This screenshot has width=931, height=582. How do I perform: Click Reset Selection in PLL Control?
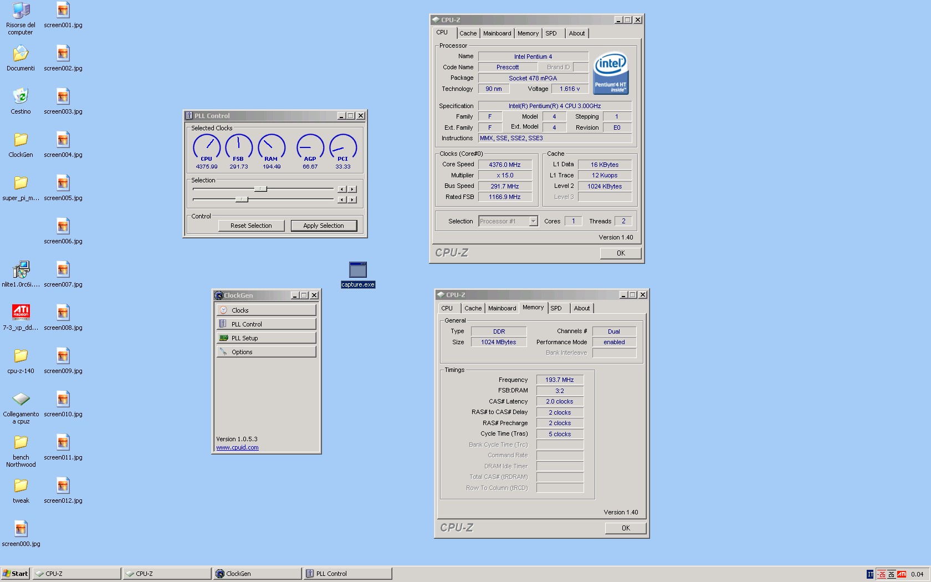251,226
